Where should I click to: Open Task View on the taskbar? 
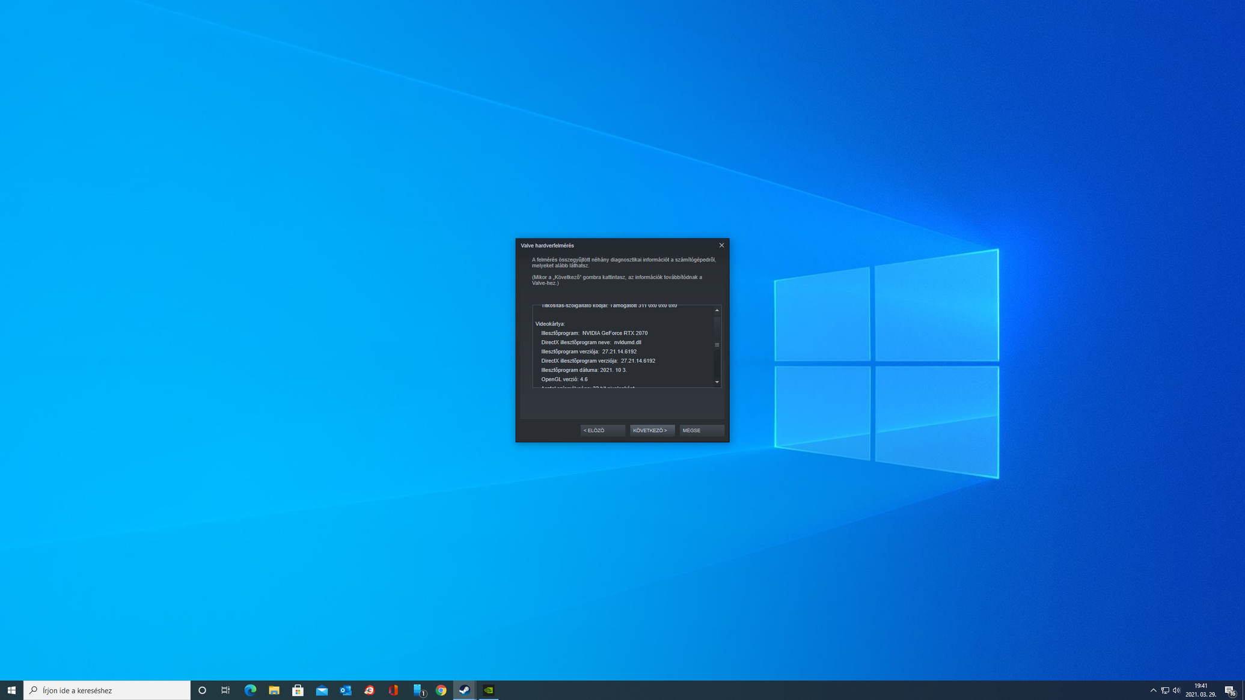pyautogui.click(x=225, y=690)
